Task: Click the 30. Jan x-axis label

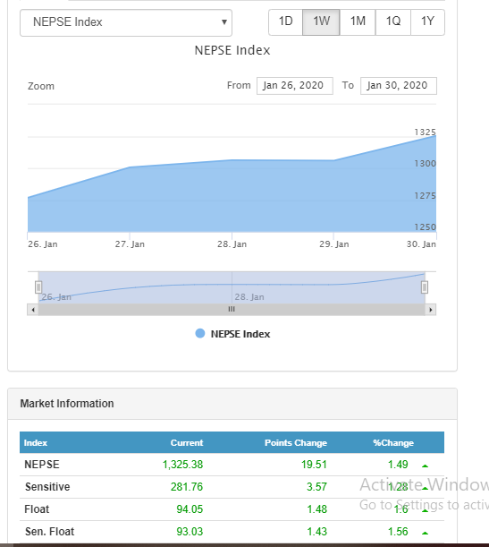Action: tap(421, 244)
